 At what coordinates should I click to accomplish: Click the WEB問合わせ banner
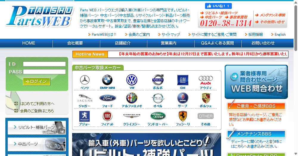256,82
